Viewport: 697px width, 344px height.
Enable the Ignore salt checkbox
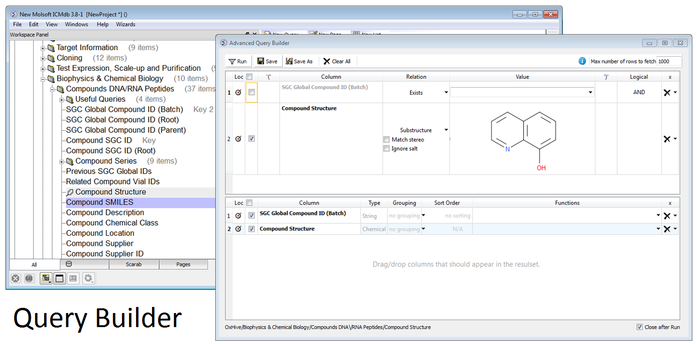coord(386,148)
